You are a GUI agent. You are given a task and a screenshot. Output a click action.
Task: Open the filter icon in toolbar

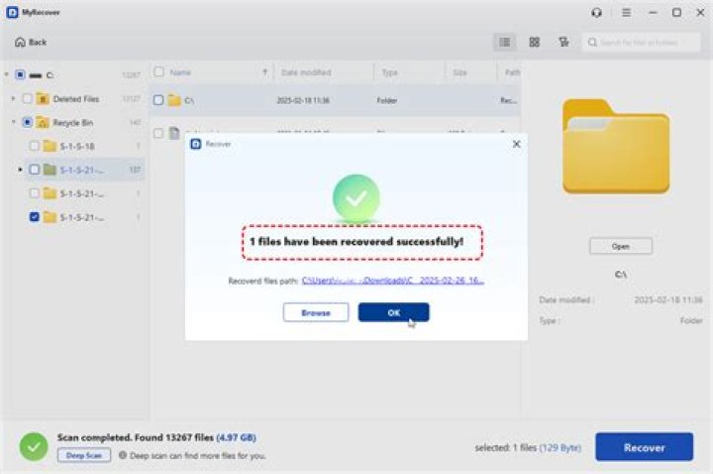click(563, 43)
